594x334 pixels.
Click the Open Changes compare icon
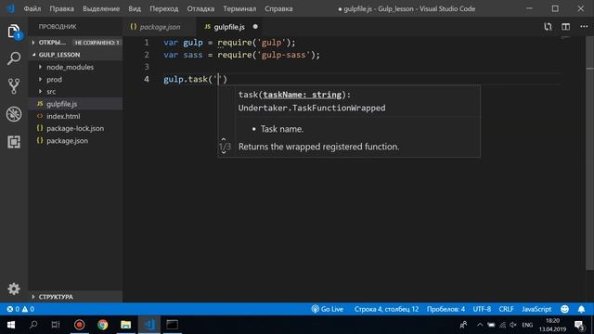coord(548,27)
